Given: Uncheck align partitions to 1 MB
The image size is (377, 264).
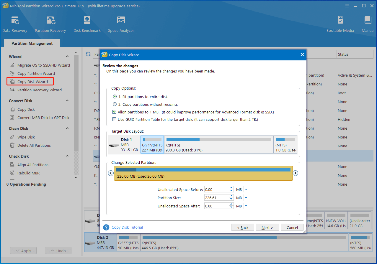Looking at the screenshot, I should [114, 112].
